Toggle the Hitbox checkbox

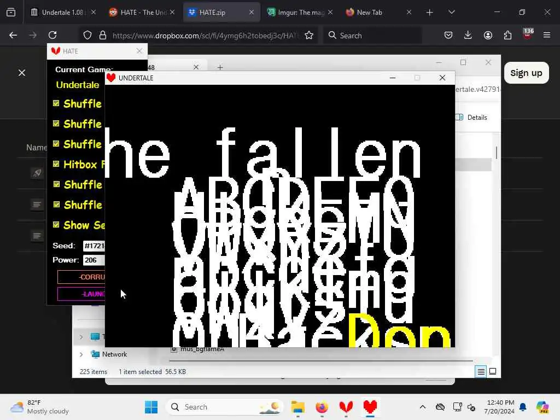click(x=56, y=164)
